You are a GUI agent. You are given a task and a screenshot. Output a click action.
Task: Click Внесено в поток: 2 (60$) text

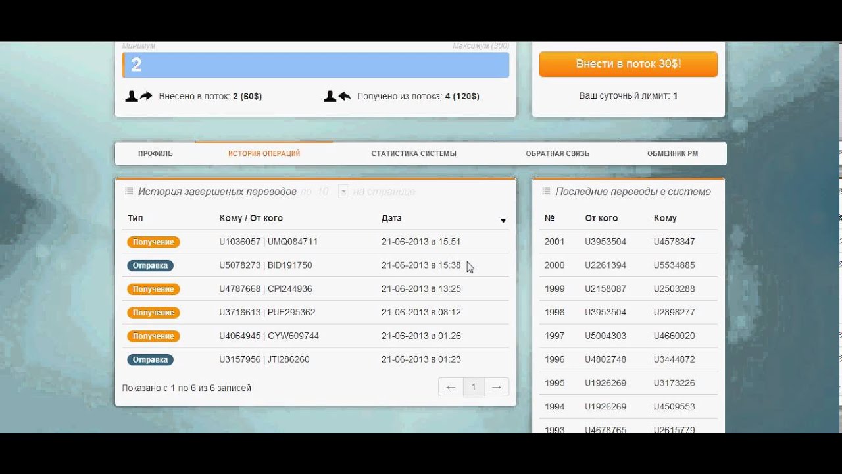point(210,96)
